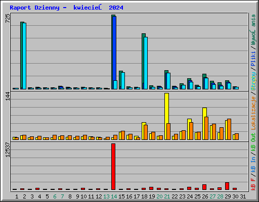Click the tall yellow bar for day 21

(166, 116)
